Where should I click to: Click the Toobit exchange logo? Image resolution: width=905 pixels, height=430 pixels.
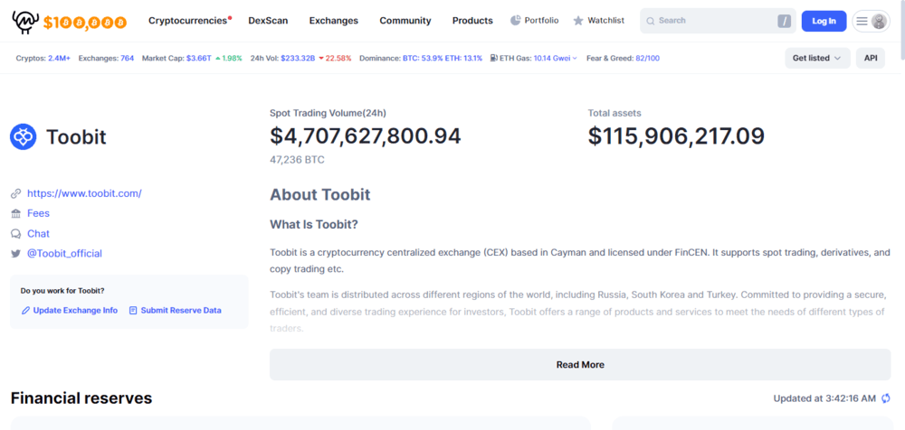click(x=24, y=137)
